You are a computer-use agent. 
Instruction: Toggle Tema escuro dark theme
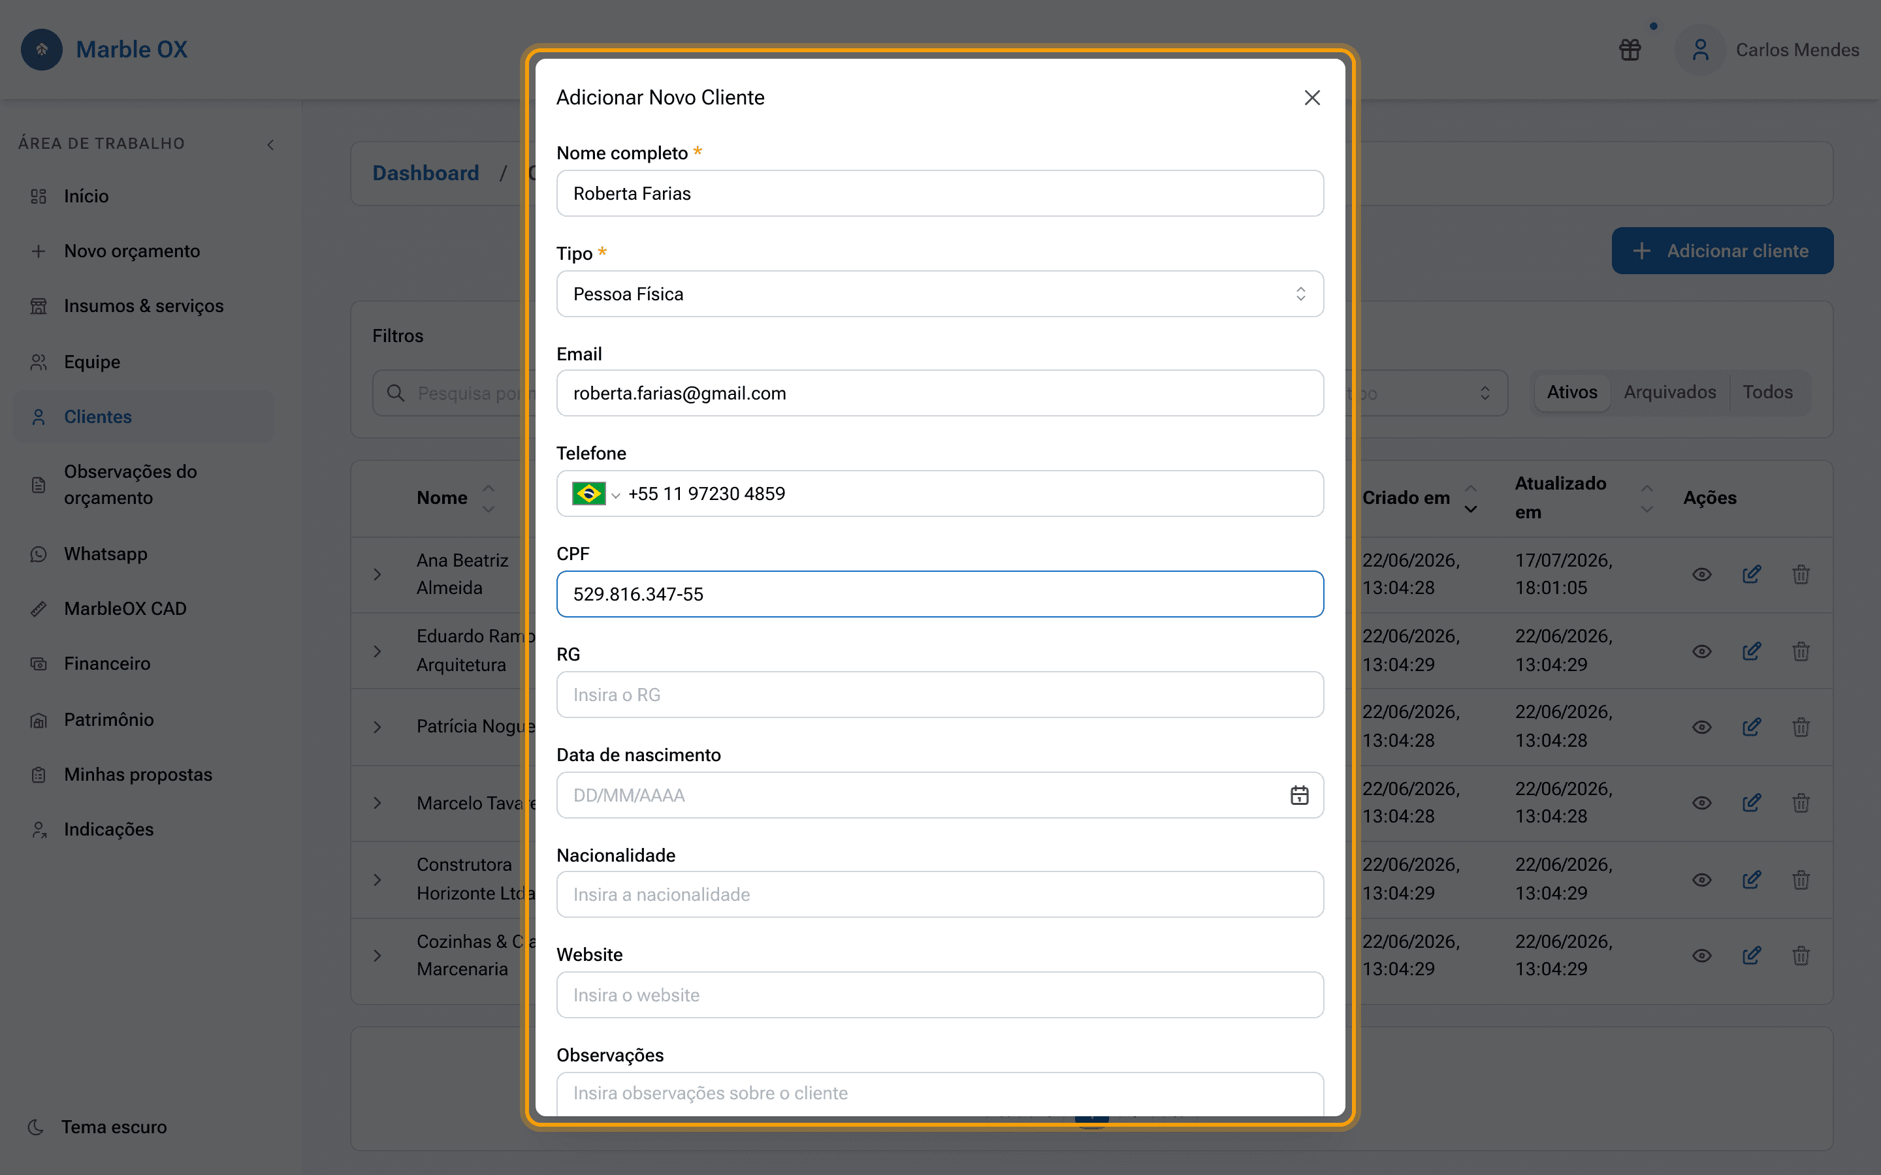tap(98, 1127)
